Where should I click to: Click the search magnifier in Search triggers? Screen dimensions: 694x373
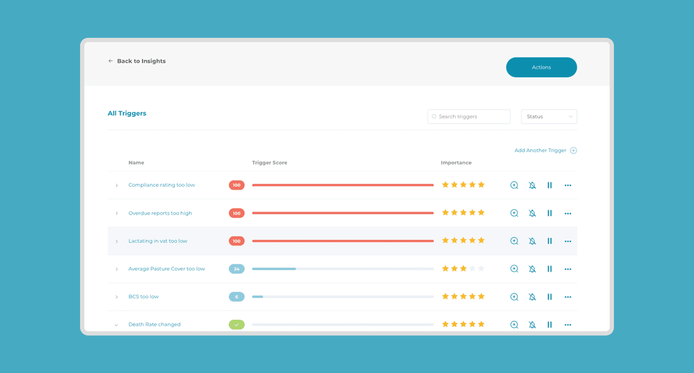[433, 116]
